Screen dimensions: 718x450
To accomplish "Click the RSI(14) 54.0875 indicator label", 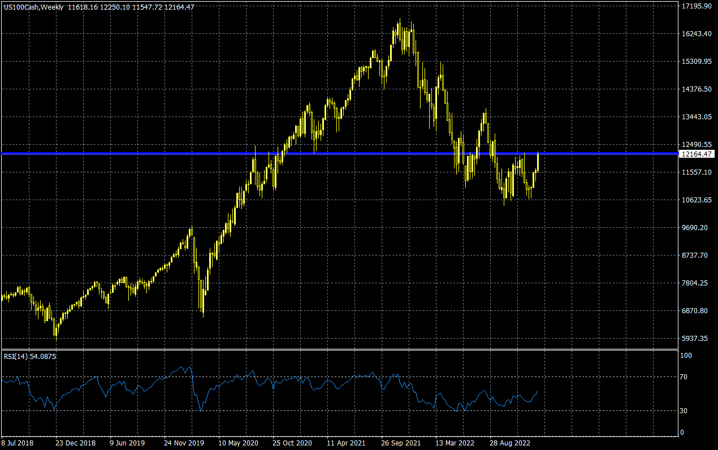I will click(30, 356).
